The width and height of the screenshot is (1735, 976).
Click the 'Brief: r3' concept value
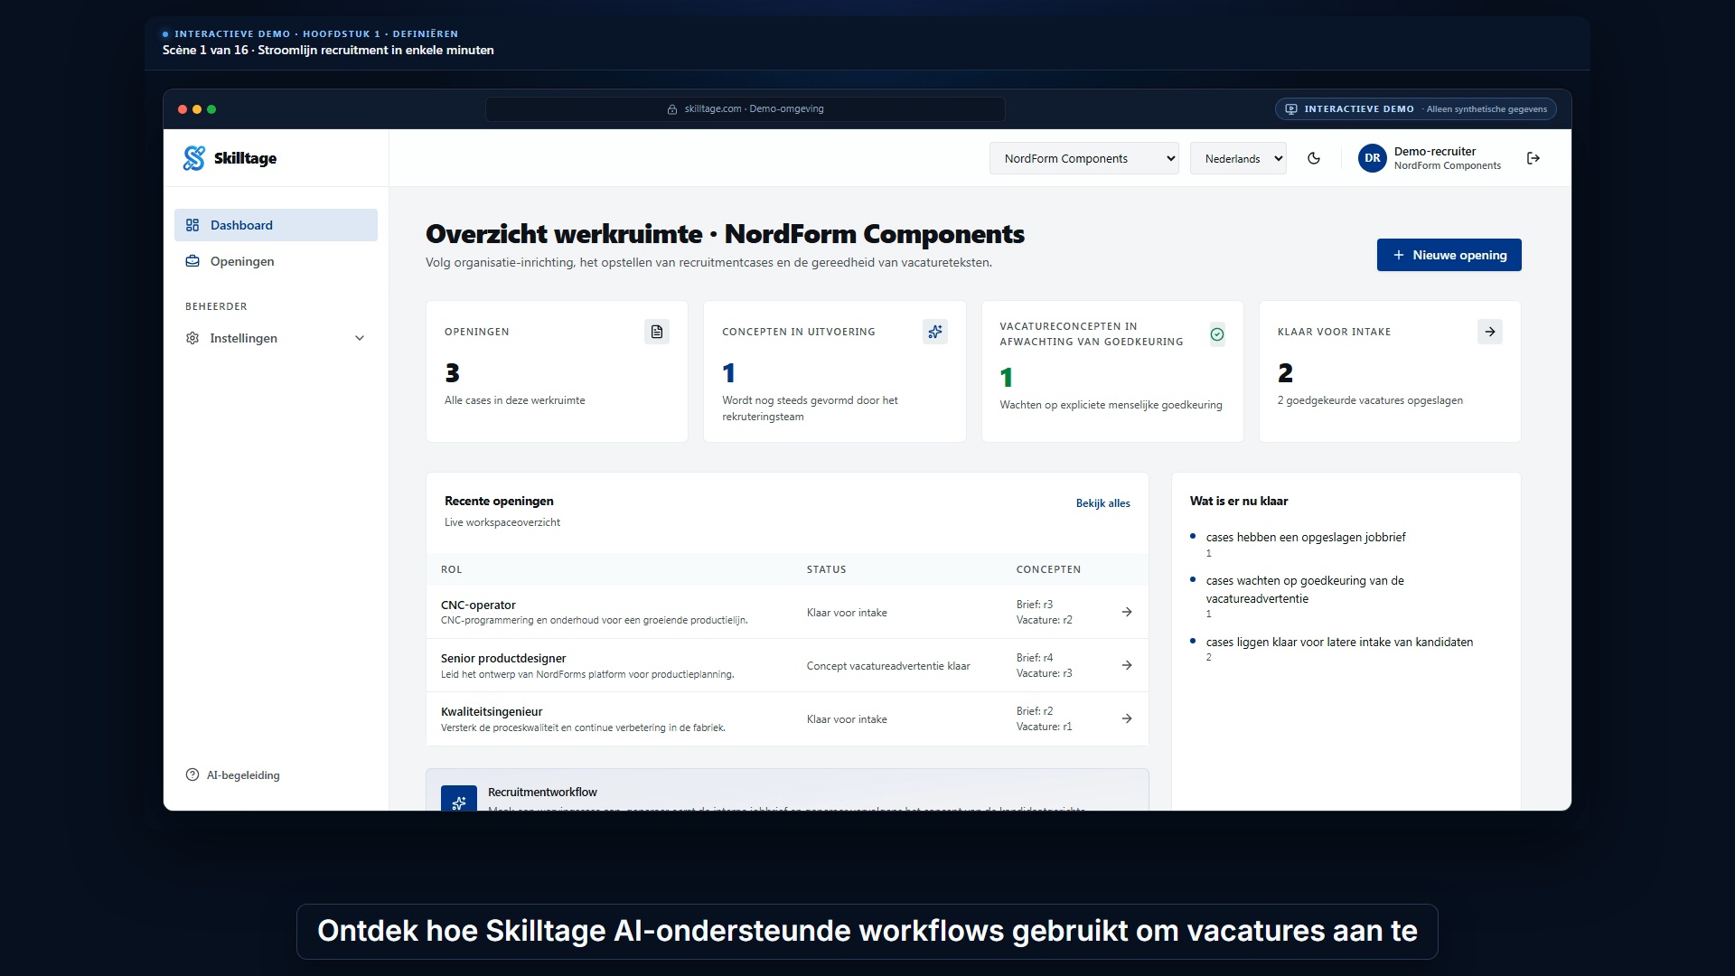pos(1035,605)
